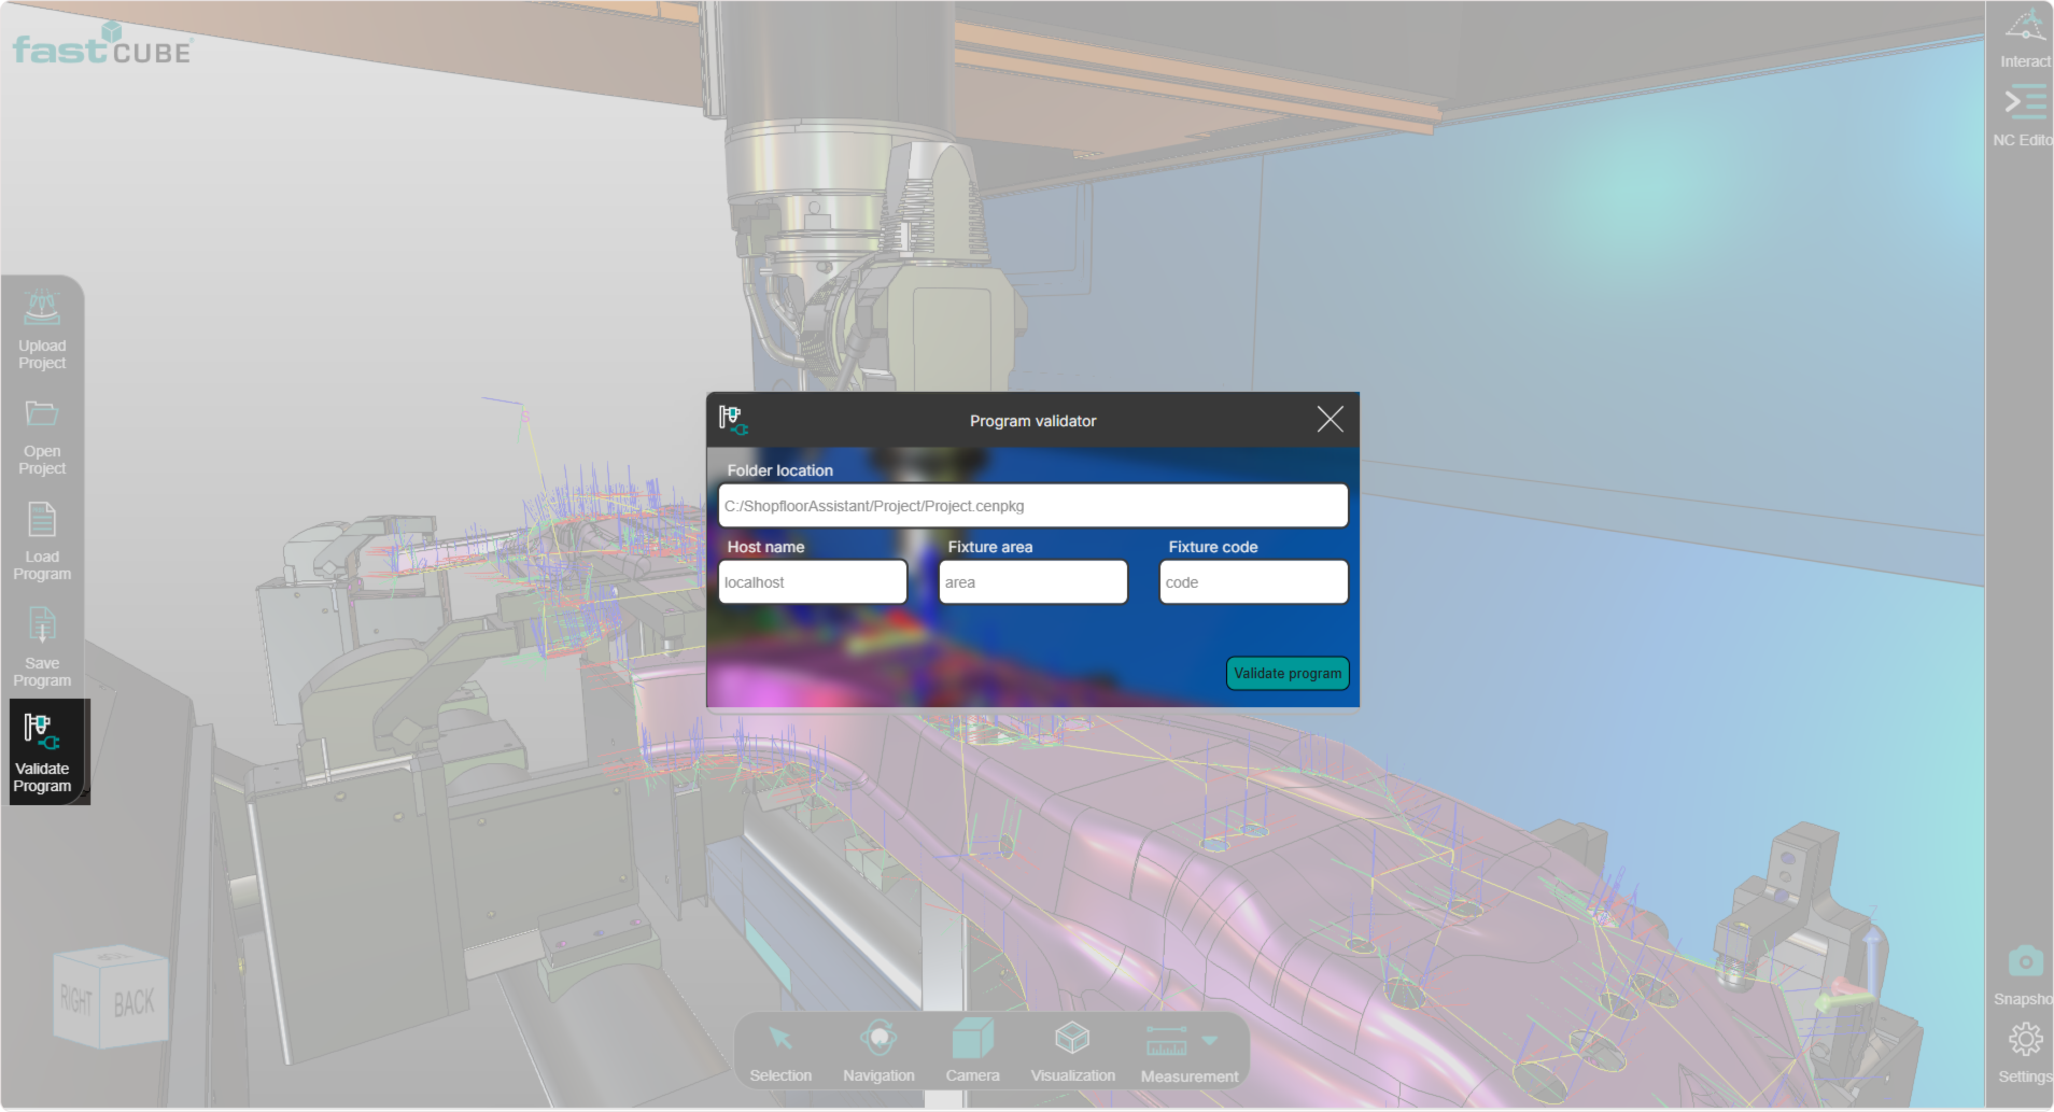Open the Visualization cube tool
The image size is (2054, 1112).
point(1072,1039)
